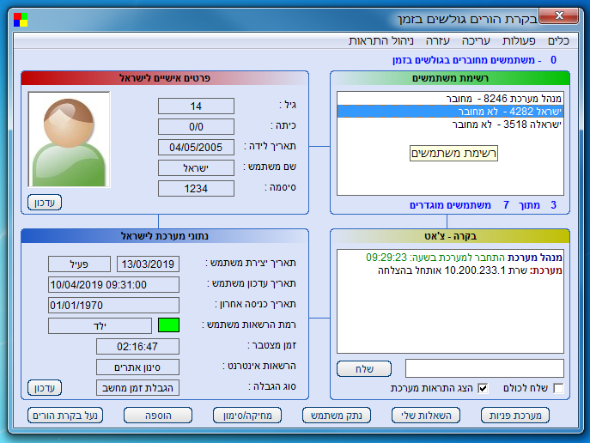Open the 'פעולות' menu
This screenshot has height=443, width=590.
point(519,40)
